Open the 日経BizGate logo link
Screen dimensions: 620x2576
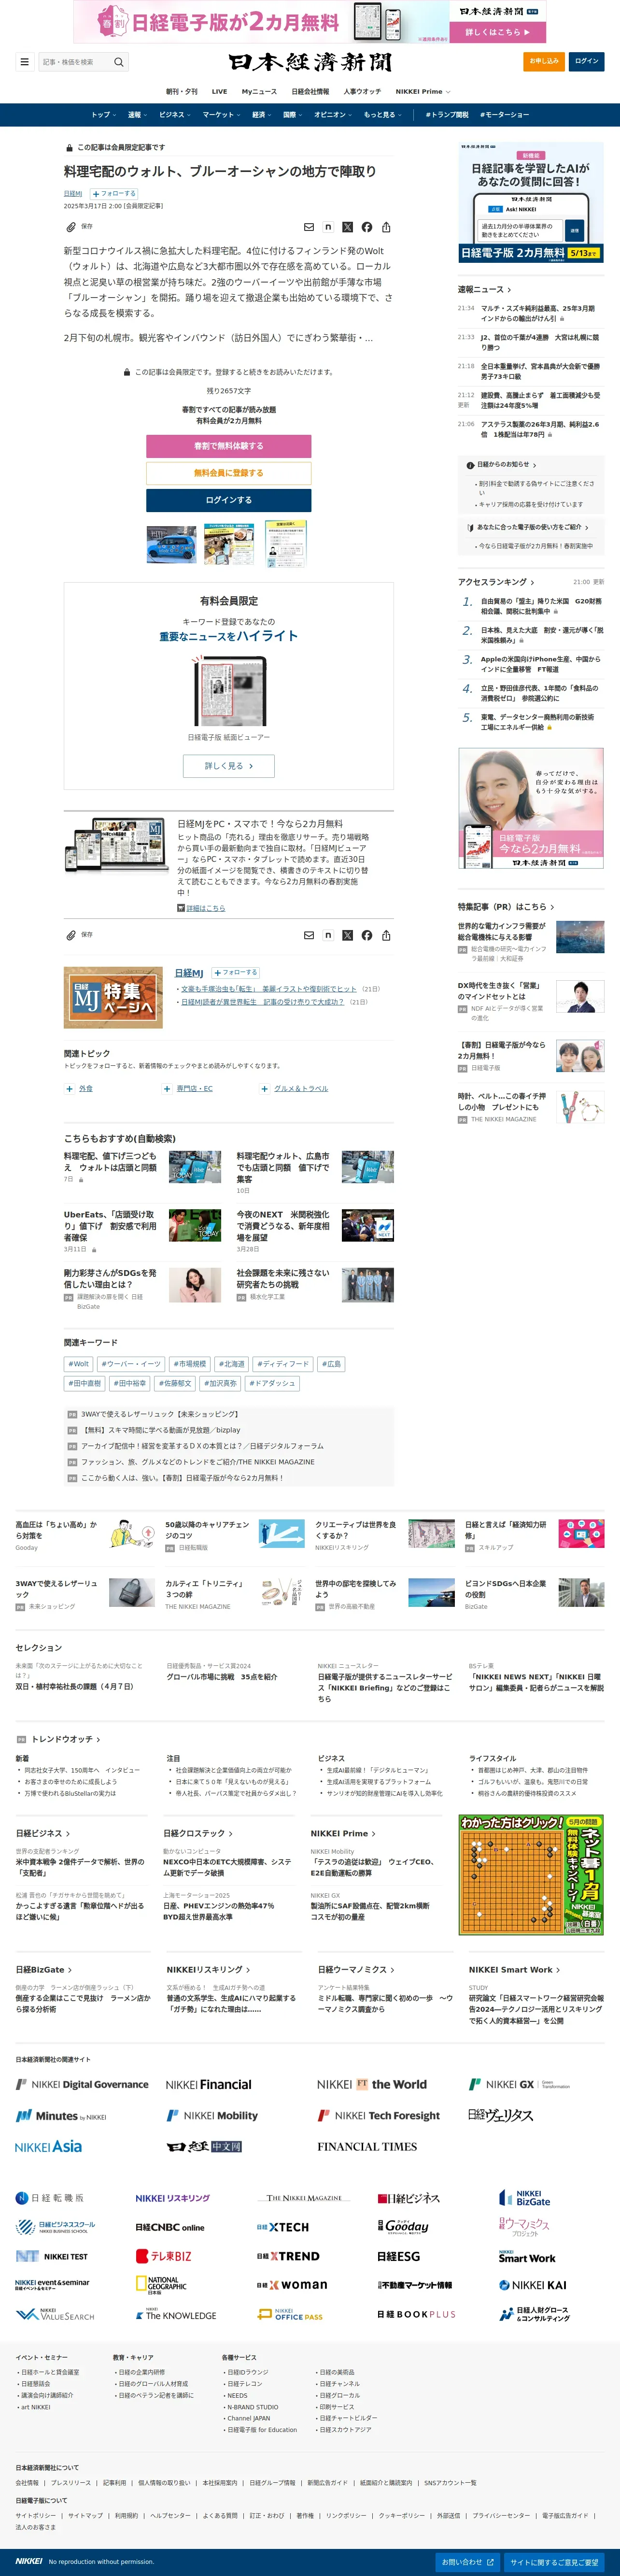point(525,2198)
